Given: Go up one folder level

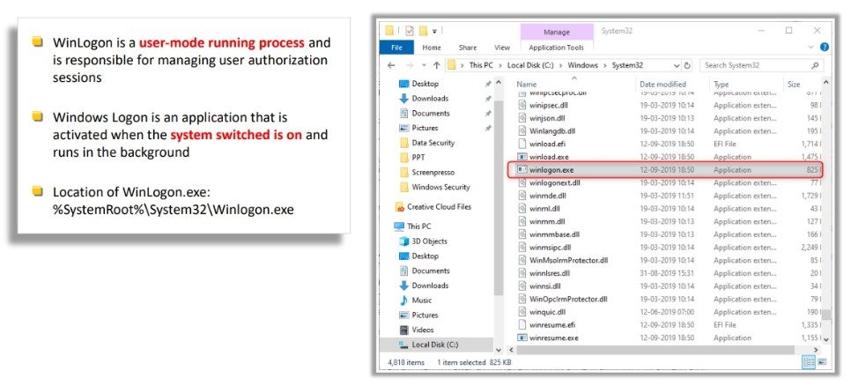Looking at the screenshot, I should pos(436,65).
